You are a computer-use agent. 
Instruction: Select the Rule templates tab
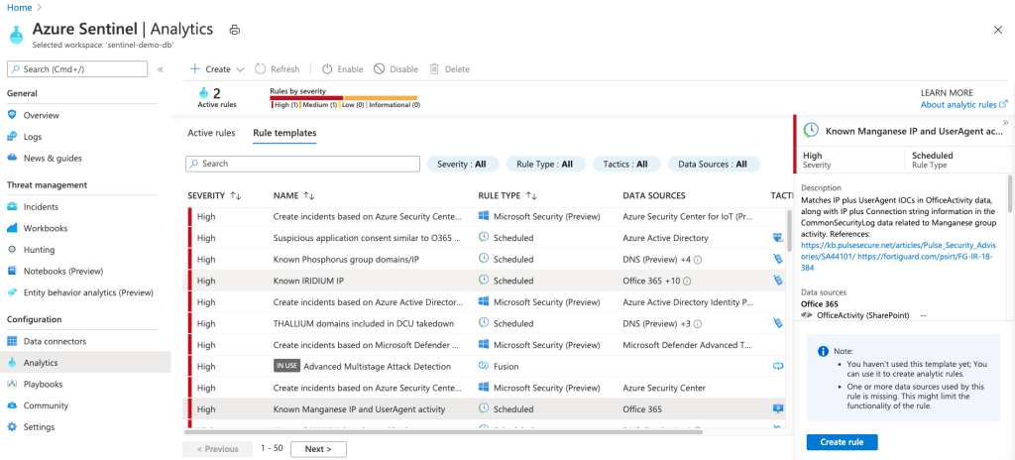284,133
